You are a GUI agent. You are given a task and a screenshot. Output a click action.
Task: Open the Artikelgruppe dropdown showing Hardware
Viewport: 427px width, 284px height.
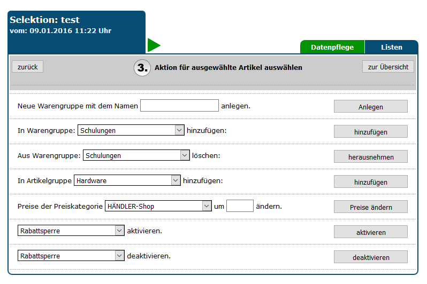(x=127, y=180)
